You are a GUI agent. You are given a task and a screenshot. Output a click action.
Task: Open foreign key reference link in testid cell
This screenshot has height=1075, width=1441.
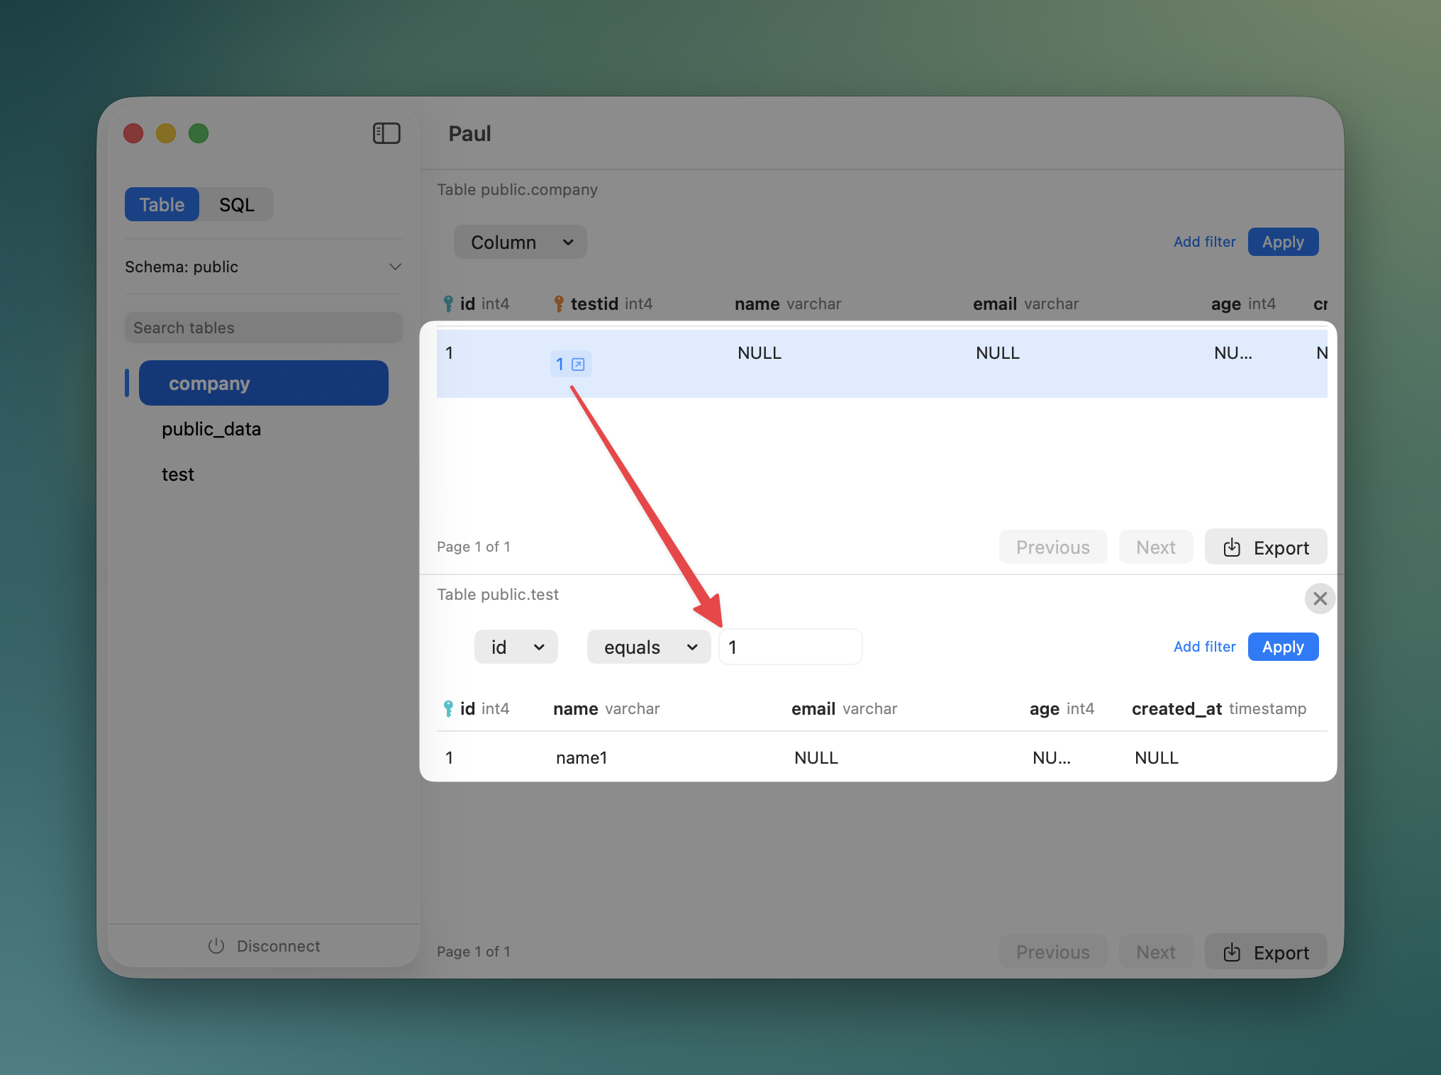(579, 364)
